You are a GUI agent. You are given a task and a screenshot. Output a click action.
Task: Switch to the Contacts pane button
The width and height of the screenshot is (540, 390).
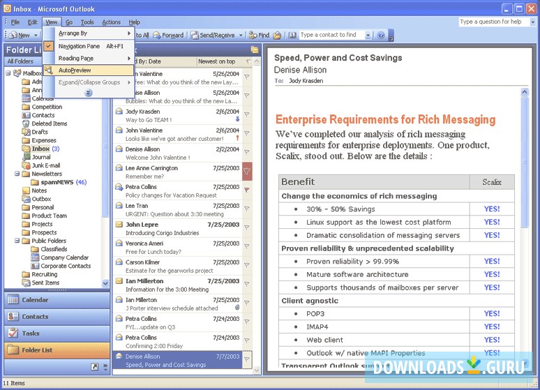[x=57, y=316]
